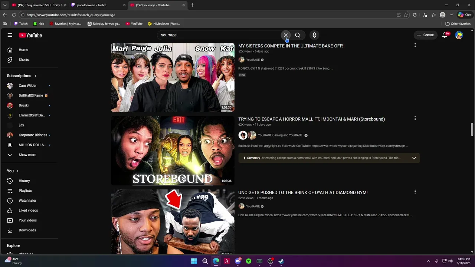Show hidden system tray icons chevron
Image resolution: width=475 pixels, height=267 pixels.
429,261
